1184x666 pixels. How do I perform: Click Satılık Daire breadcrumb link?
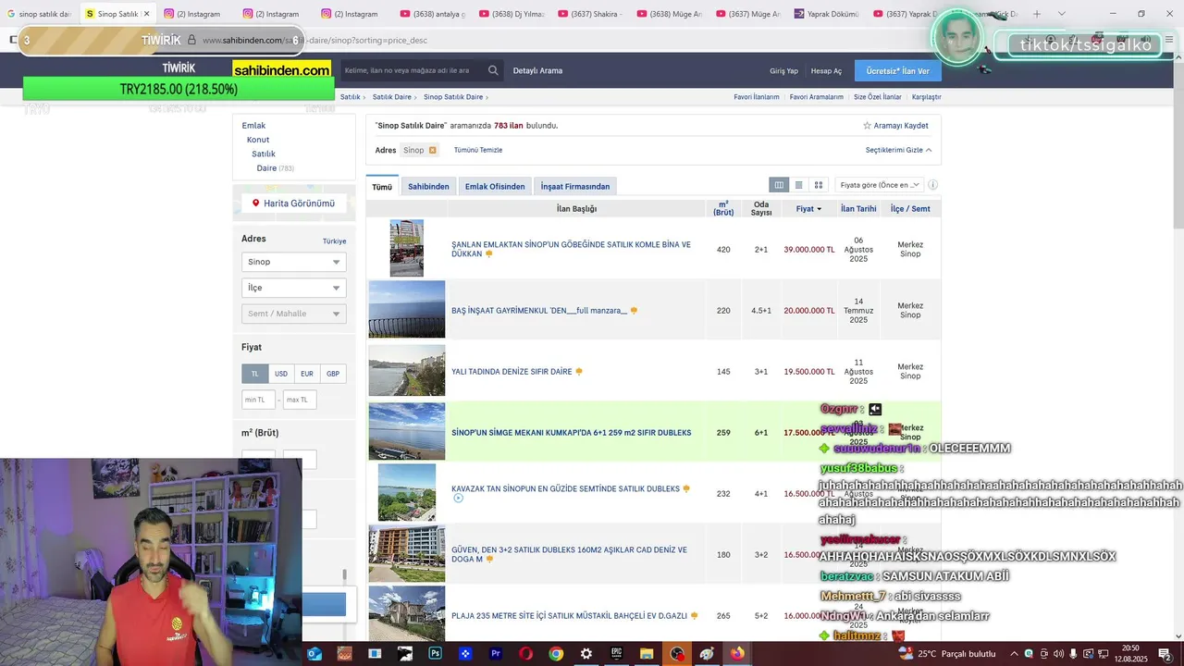click(393, 97)
